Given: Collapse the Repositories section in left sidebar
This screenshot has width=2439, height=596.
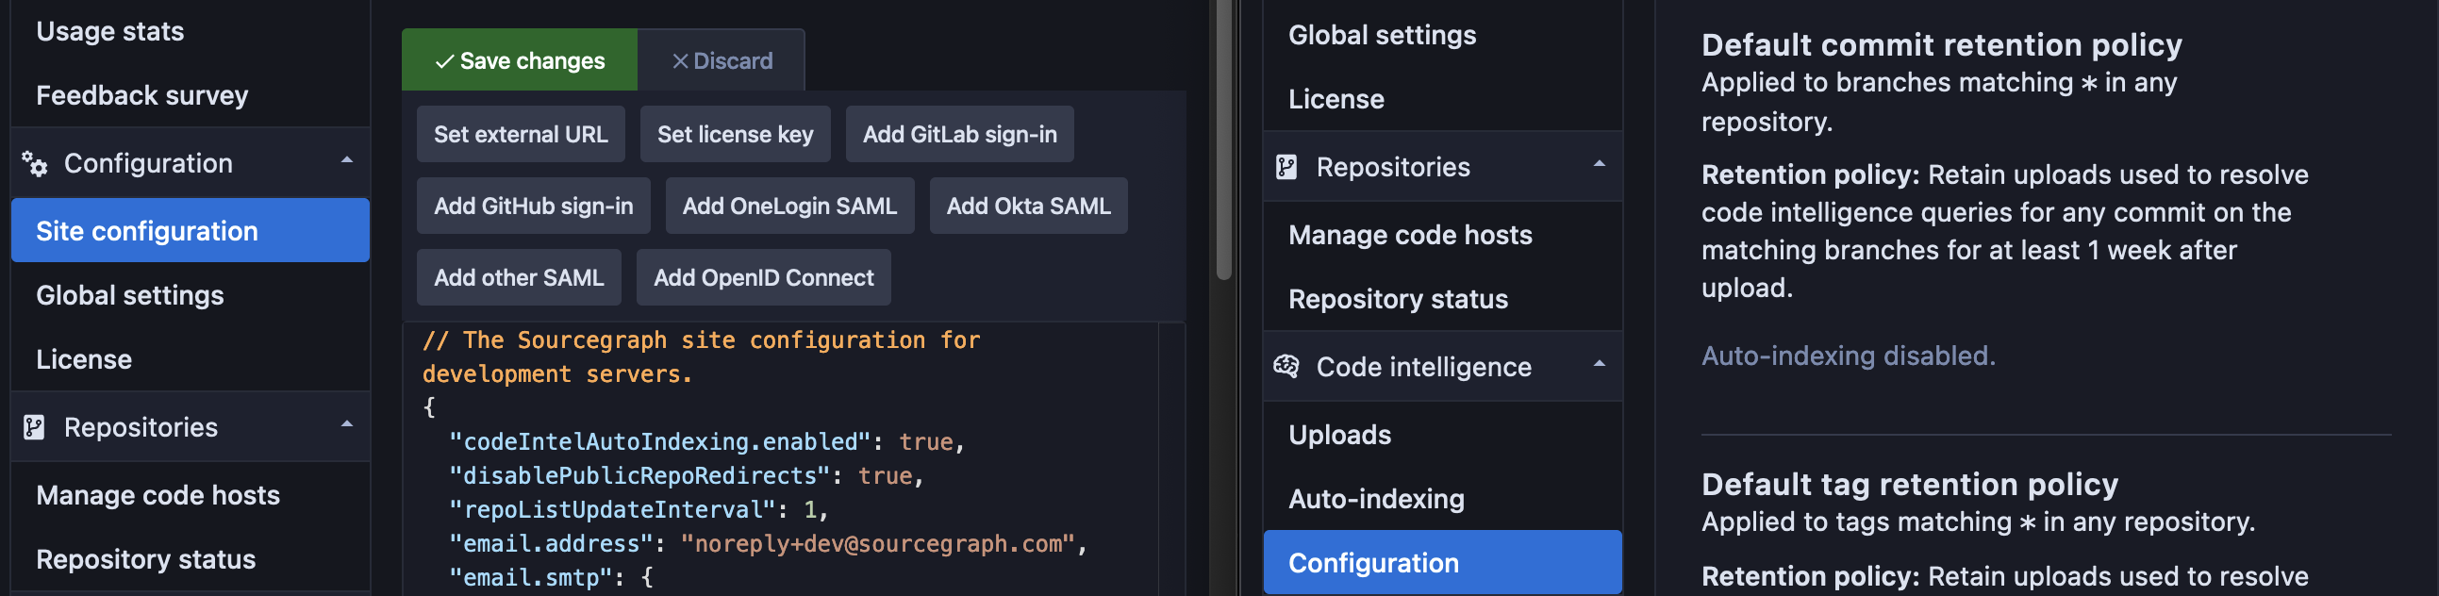Looking at the screenshot, I should click(x=346, y=424).
